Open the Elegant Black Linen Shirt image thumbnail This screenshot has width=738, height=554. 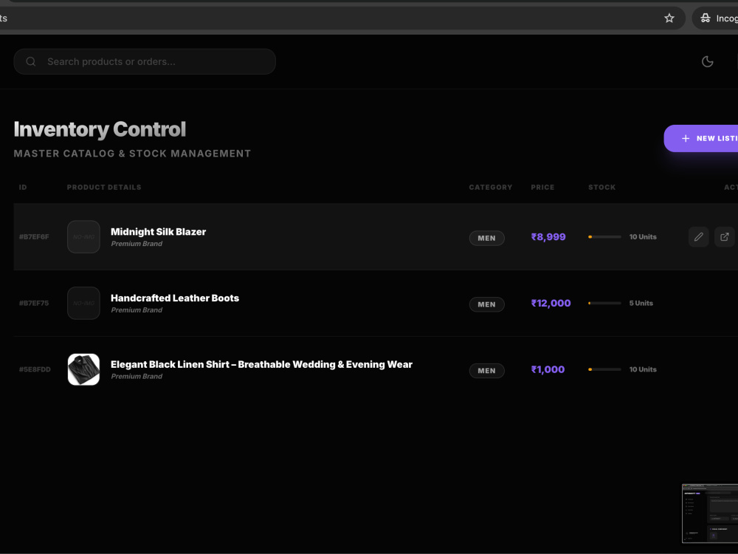[x=84, y=370]
